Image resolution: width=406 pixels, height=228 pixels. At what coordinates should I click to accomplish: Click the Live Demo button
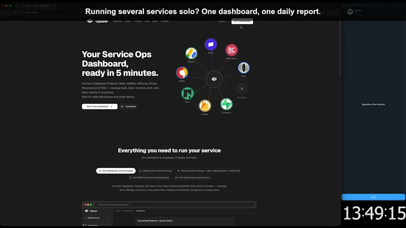coord(128,106)
